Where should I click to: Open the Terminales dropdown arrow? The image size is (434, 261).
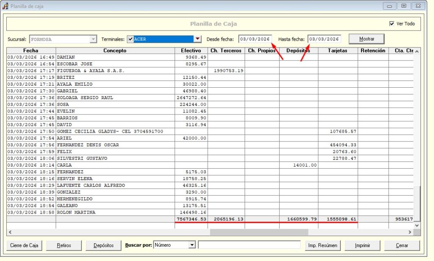[197, 39]
